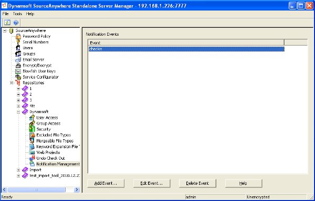Collapse the SourceAnywhere root node
315x201 pixels.
5,31
